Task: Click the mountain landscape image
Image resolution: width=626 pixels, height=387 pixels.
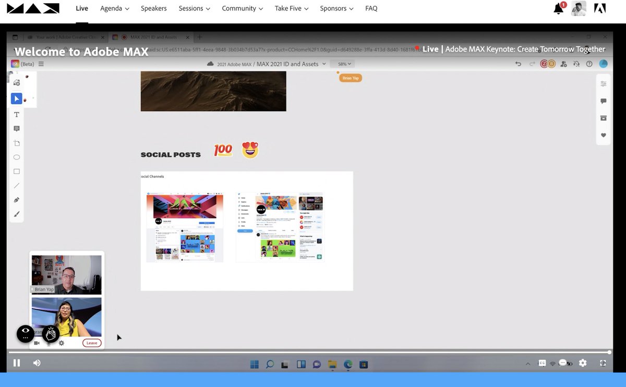Action: 213,91
